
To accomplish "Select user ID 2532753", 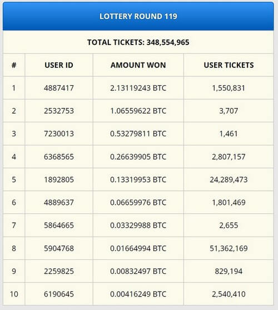I will [59, 111].
